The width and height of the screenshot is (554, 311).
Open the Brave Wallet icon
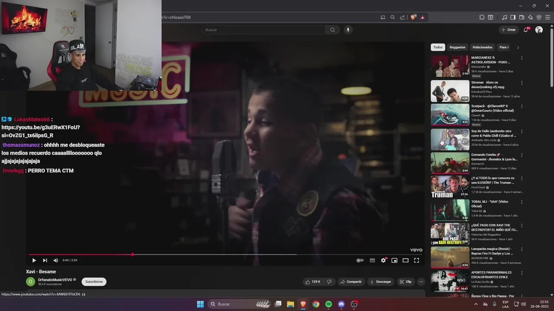tap(522, 17)
